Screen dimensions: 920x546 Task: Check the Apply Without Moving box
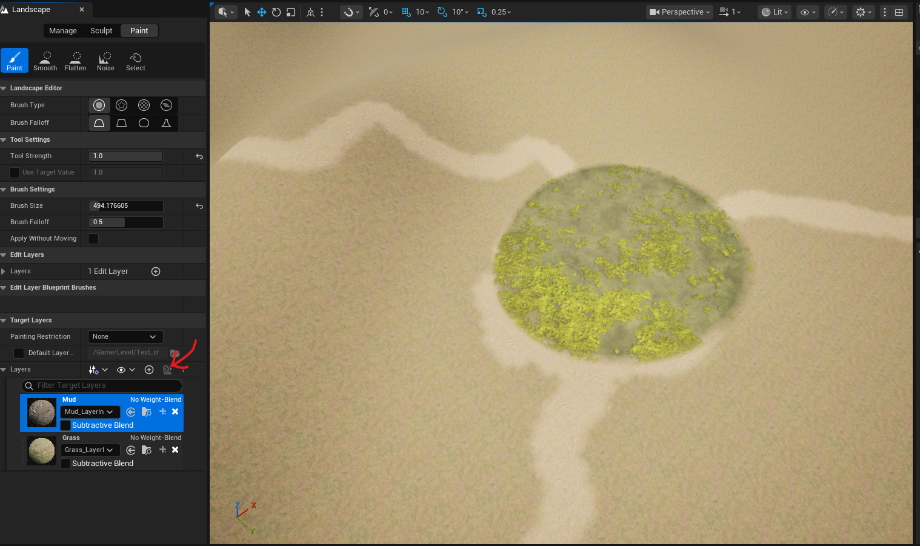[x=93, y=239]
